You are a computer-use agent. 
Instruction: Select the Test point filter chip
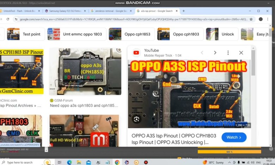click(26, 34)
